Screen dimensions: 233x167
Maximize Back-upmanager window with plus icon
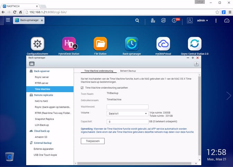(193, 58)
